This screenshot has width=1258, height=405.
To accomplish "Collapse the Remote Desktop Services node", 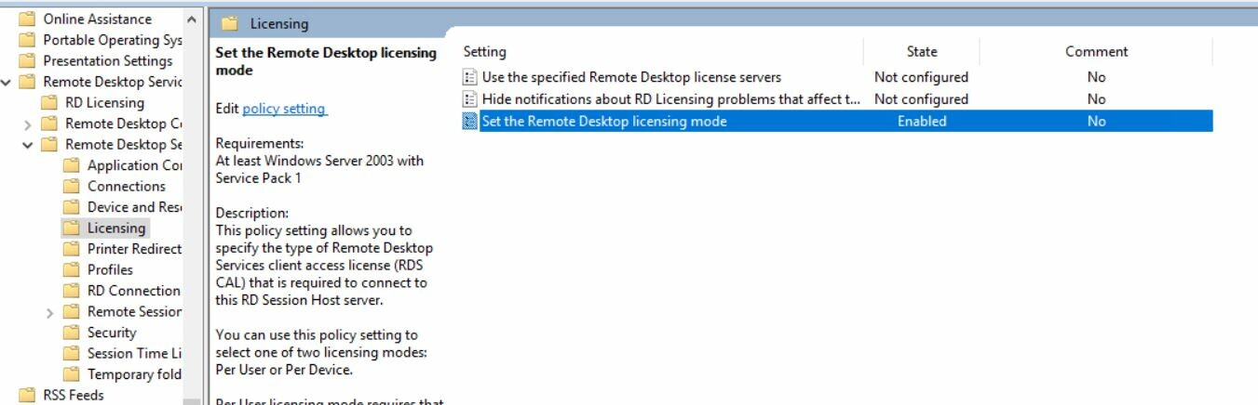I will (7, 82).
